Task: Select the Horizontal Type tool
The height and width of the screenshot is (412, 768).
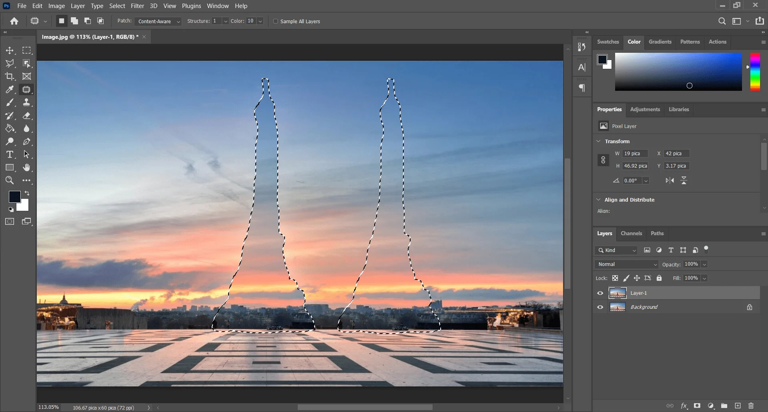Action: click(10, 154)
